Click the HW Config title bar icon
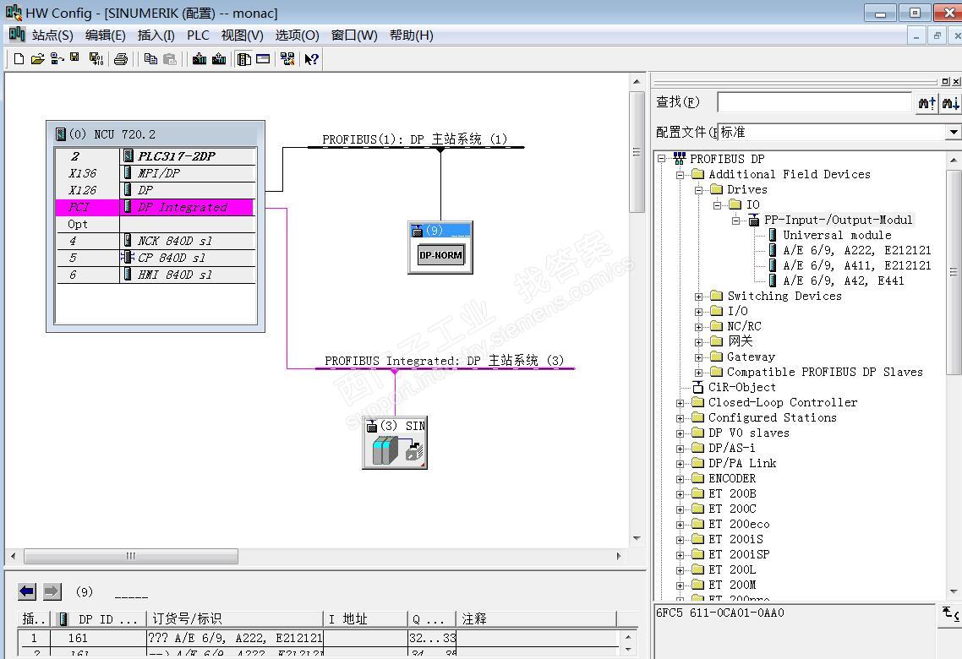Image resolution: width=962 pixels, height=659 pixels. coord(14,13)
